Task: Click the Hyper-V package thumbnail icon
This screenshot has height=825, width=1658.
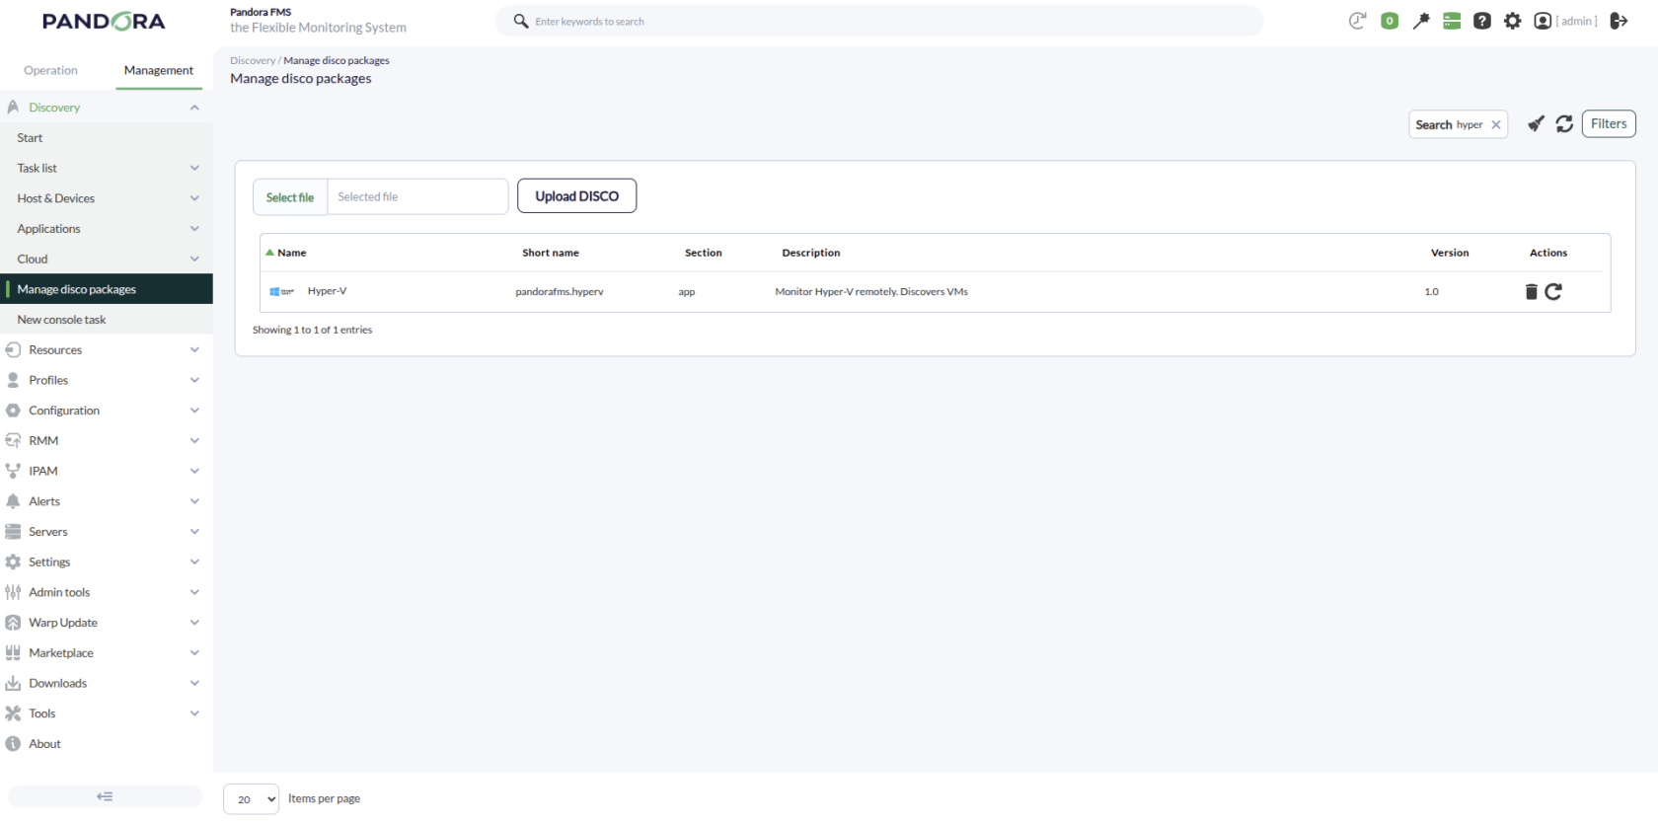Action: click(x=282, y=292)
